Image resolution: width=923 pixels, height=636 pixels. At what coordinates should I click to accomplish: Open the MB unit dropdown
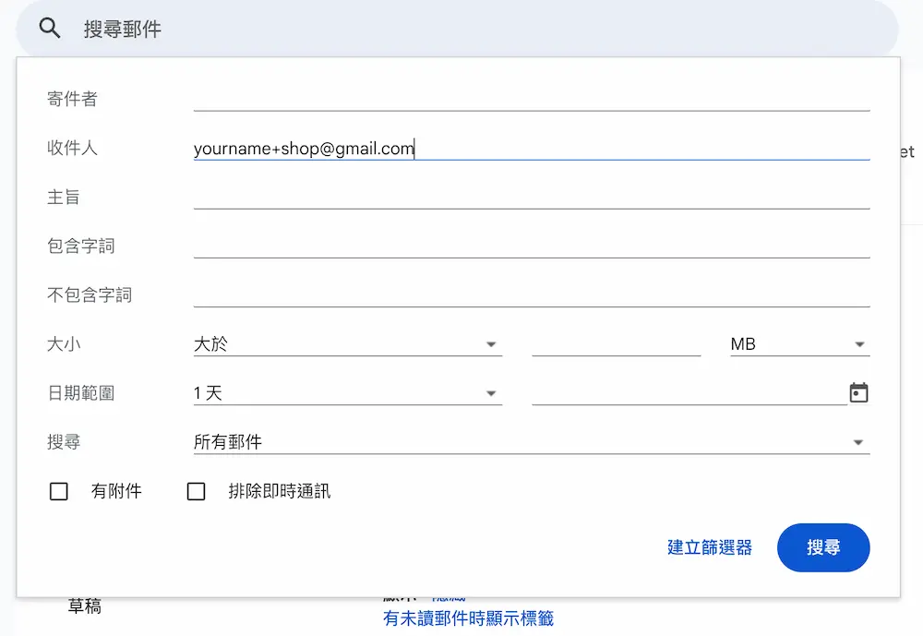point(798,342)
